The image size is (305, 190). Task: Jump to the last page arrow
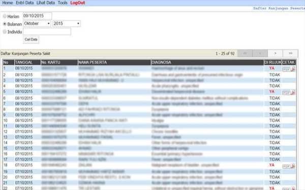click(x=290, y=53)
